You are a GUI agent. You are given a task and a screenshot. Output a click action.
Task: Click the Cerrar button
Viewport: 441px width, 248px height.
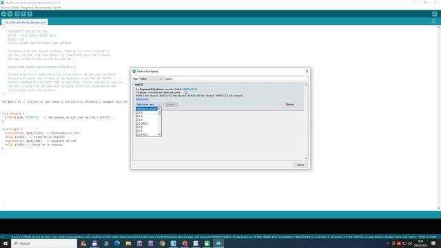(x=300, y=165)
